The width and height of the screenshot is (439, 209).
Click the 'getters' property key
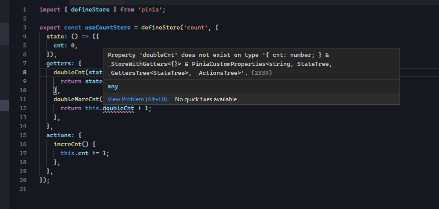coord(58,63)
